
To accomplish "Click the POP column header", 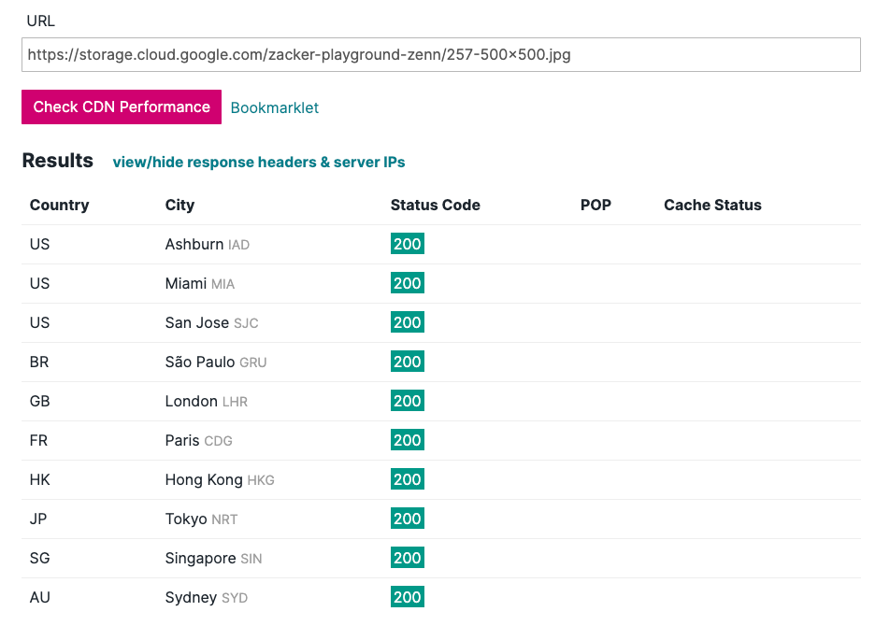I will click(x=596, y=205).
